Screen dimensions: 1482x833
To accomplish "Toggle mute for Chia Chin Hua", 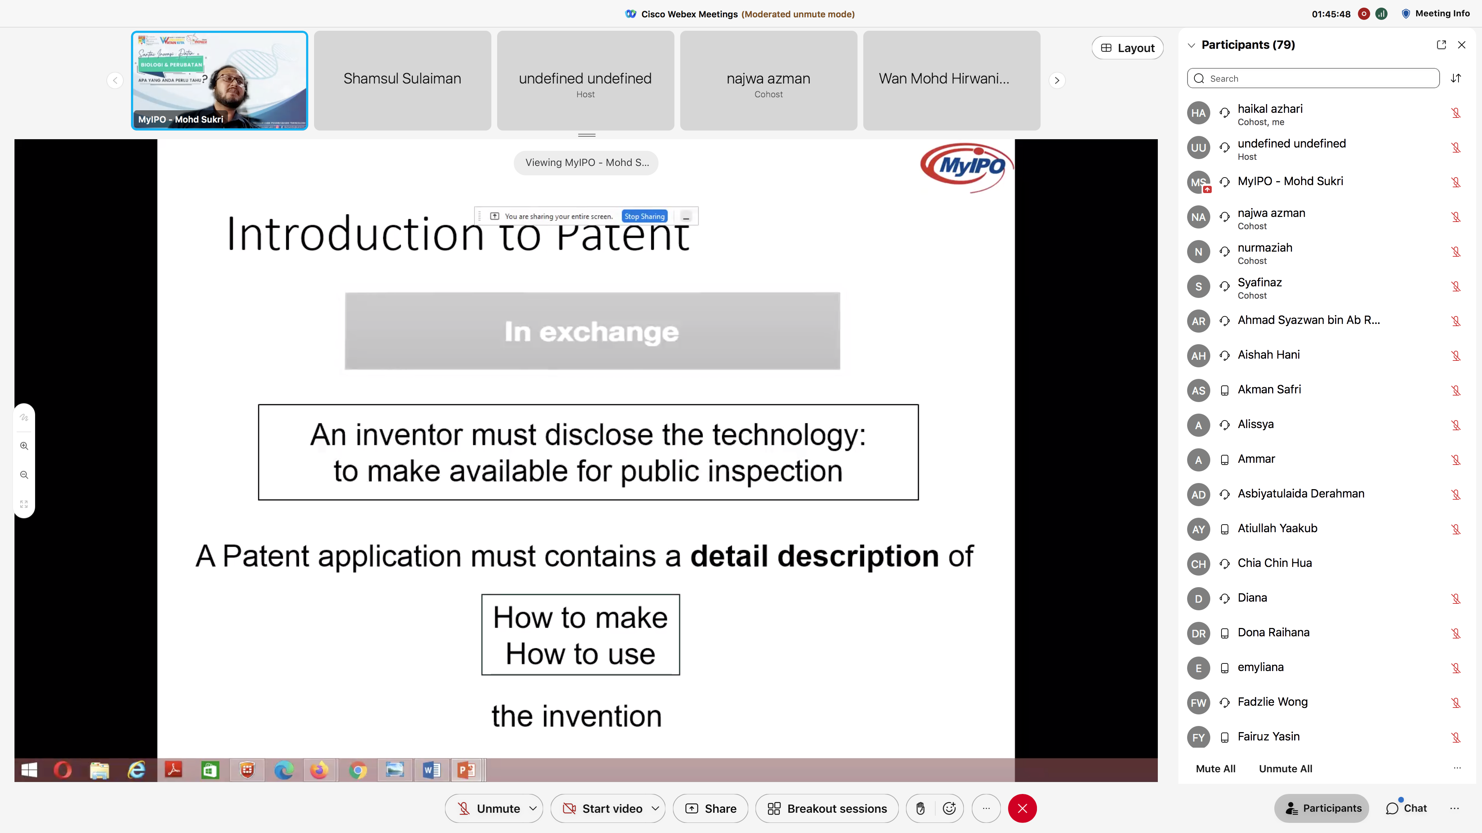I will click(1456, 563).
